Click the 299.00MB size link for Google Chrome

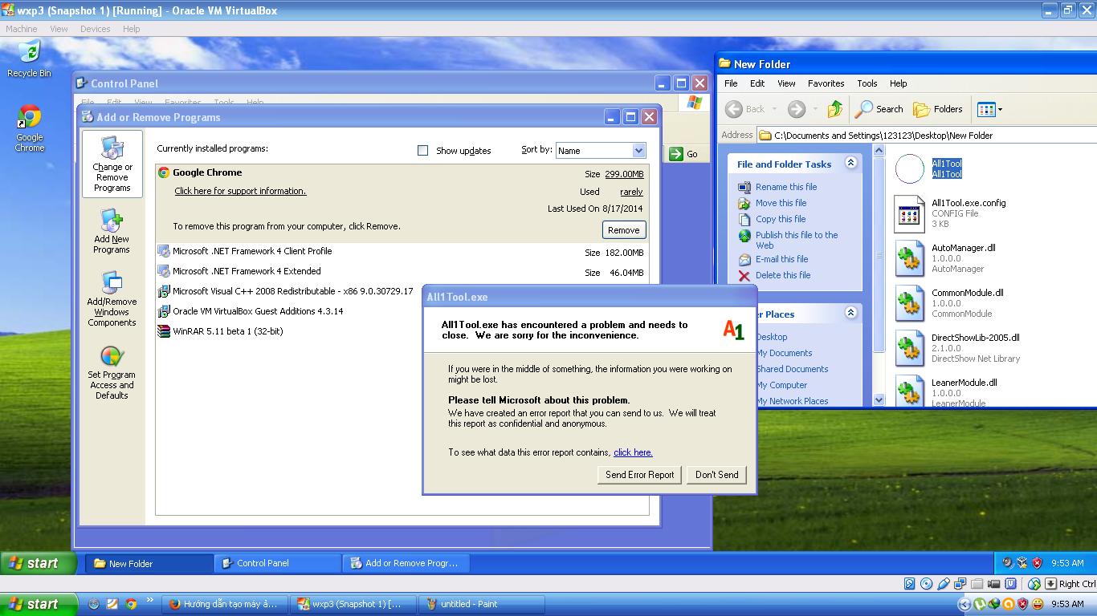(x=624, y=174)
